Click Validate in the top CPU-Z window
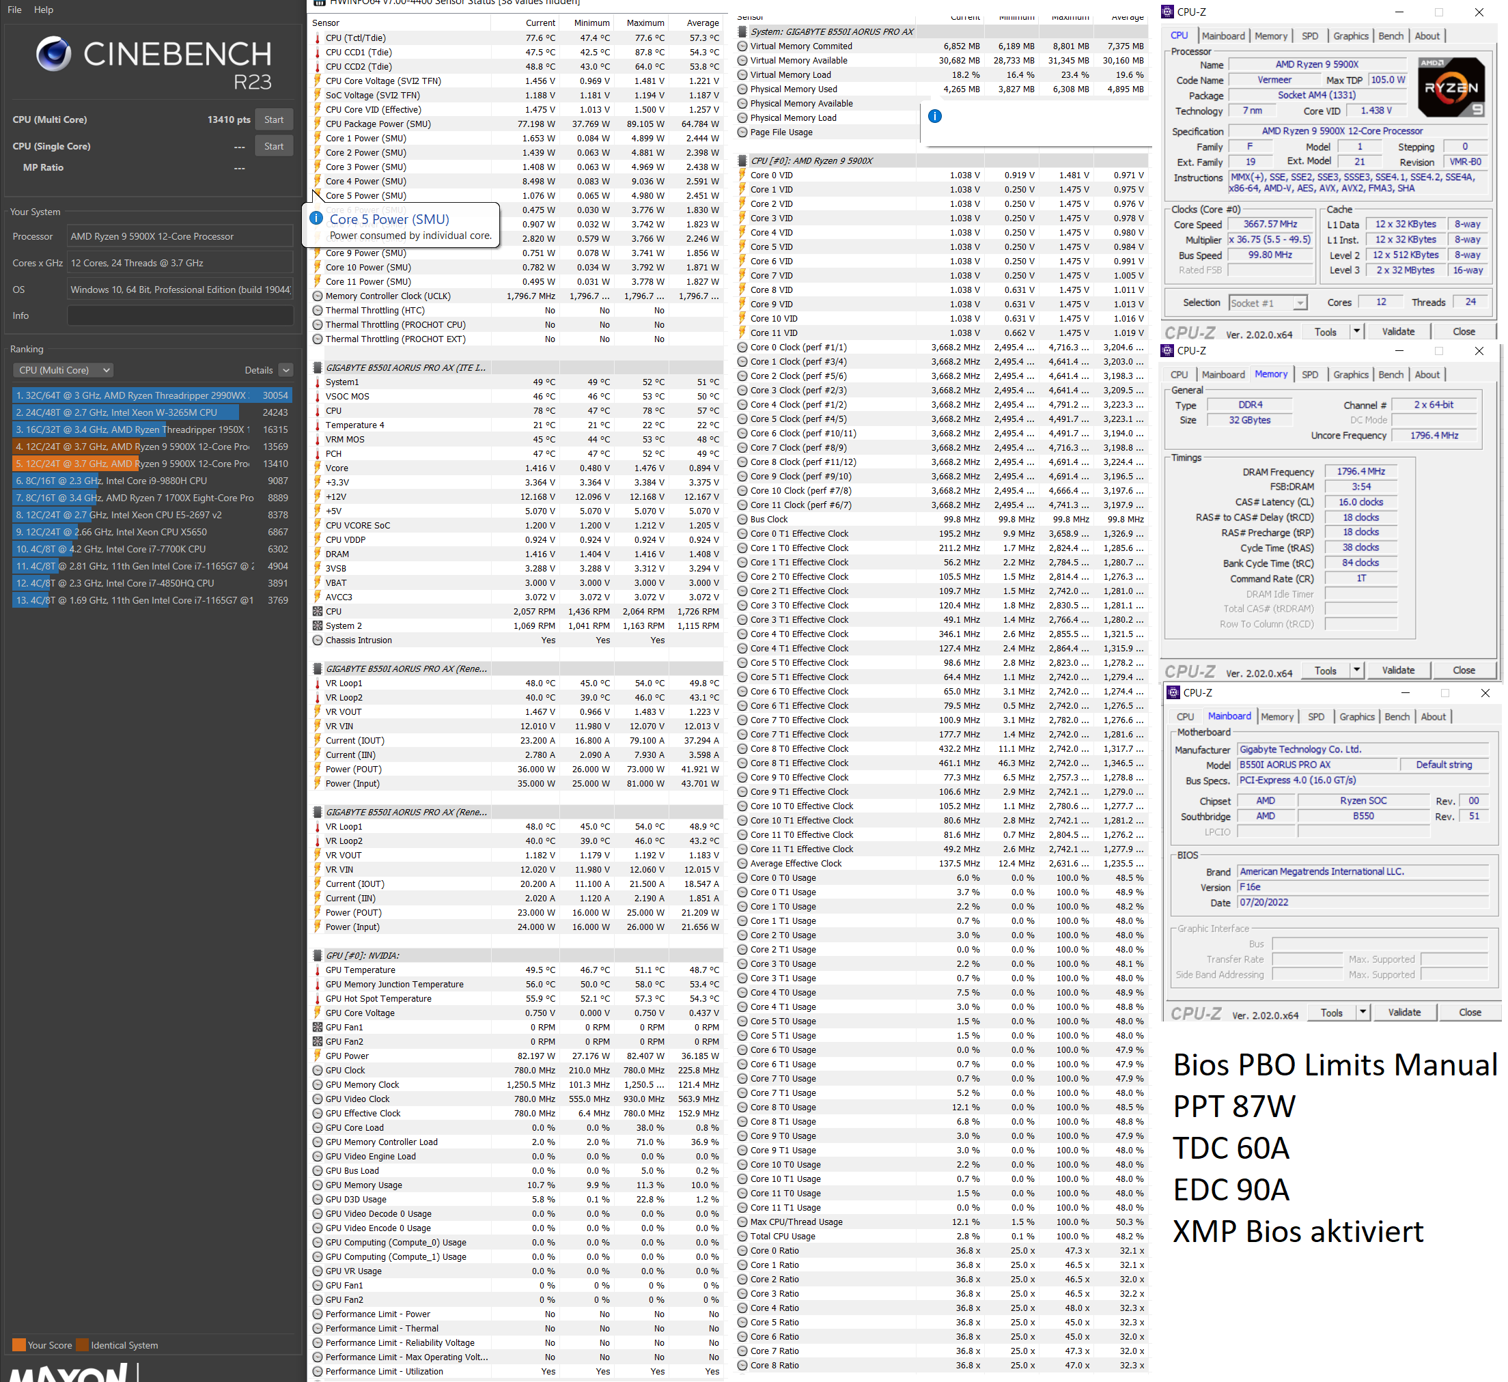 point(1397,331)
